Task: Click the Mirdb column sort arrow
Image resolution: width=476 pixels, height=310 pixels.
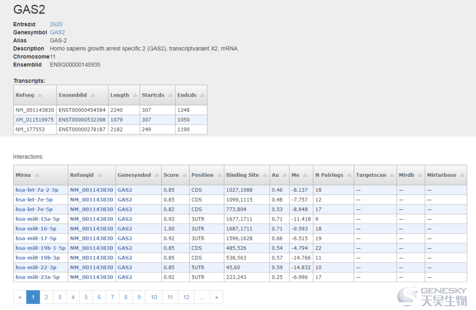Action: (x=420, y=175)
